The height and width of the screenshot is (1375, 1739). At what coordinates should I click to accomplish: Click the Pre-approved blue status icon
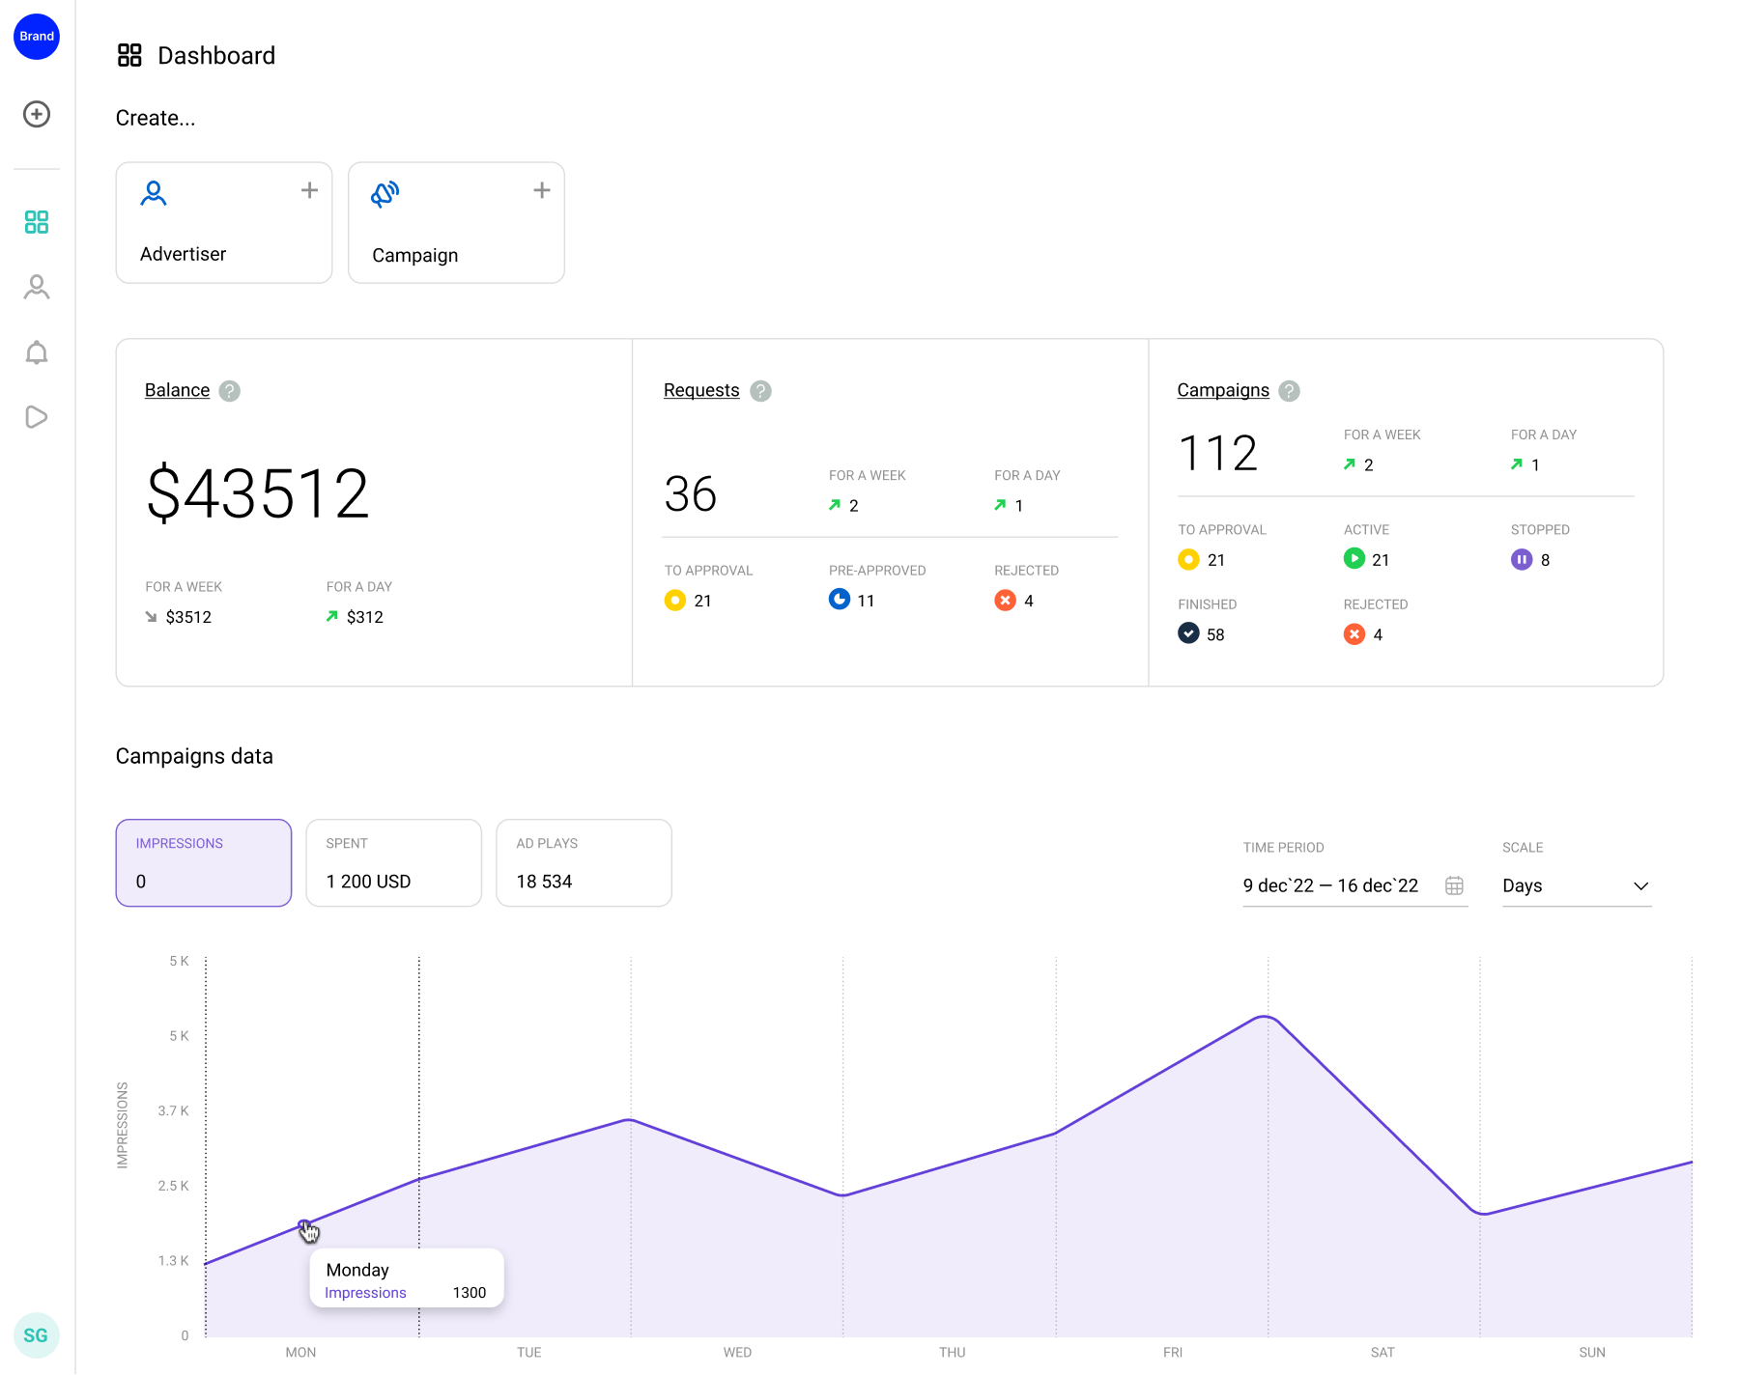click(x=840, y=600)
